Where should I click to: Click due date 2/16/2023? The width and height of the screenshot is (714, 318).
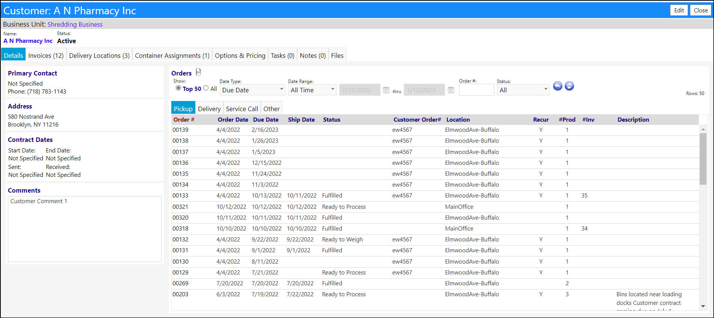click(x=265, y=130)
